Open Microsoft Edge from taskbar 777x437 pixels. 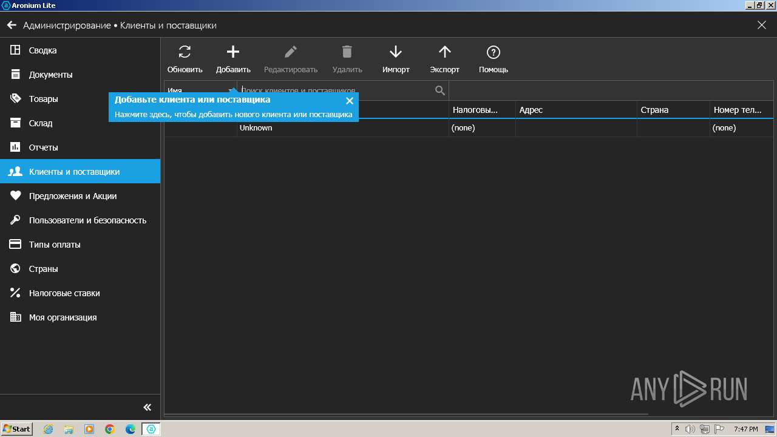tap(131, 429)
